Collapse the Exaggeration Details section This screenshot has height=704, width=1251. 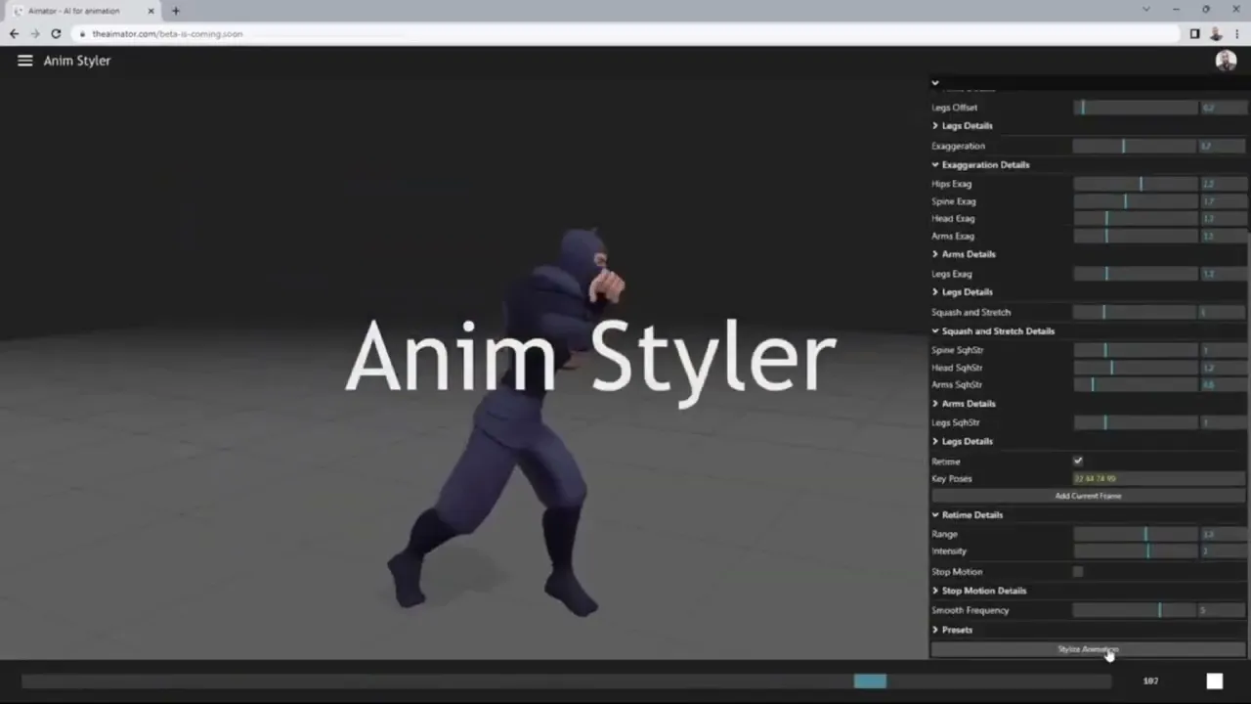click(980, 165)
